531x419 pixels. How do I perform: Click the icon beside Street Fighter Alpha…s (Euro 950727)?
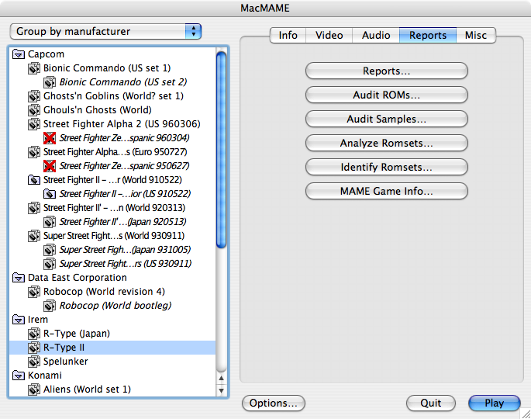(34, 152)
